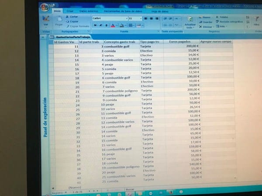Image resolution: width=262 pixels, height=196 pixels.
Task: Toggle bold (N) formatting
Action: coord(95,25)
